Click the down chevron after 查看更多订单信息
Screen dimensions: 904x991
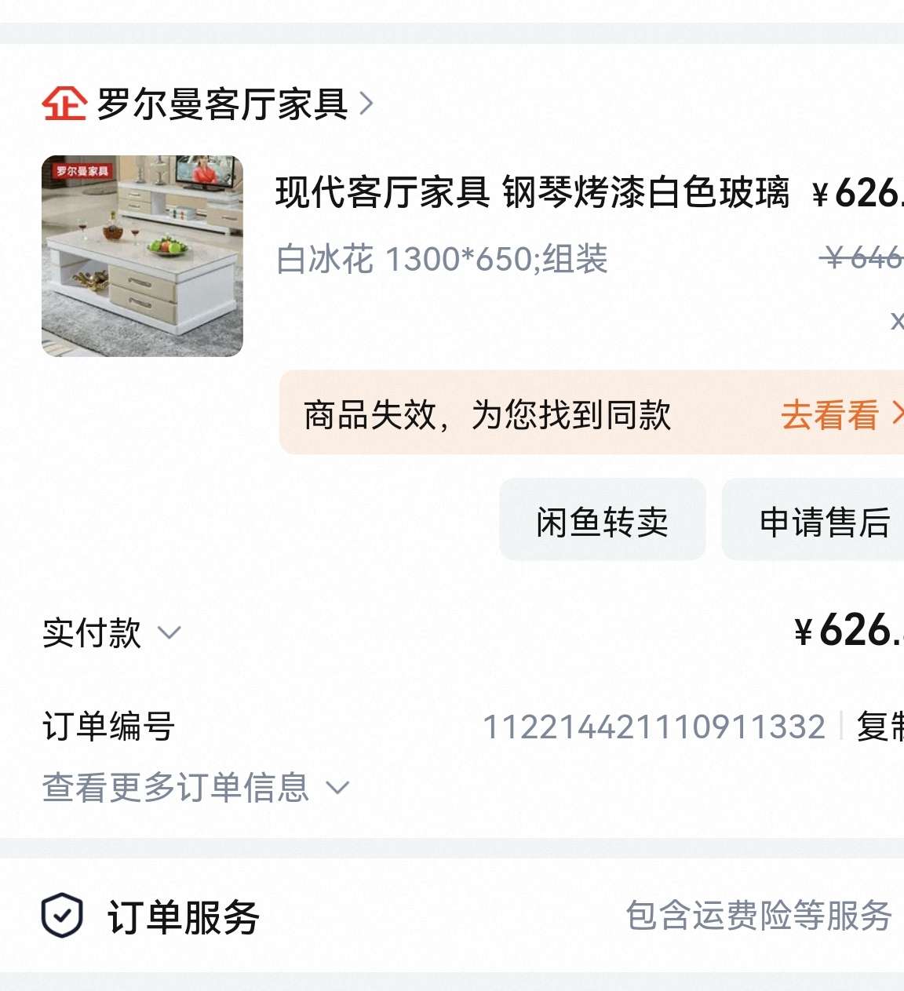[x=337, y=787]
